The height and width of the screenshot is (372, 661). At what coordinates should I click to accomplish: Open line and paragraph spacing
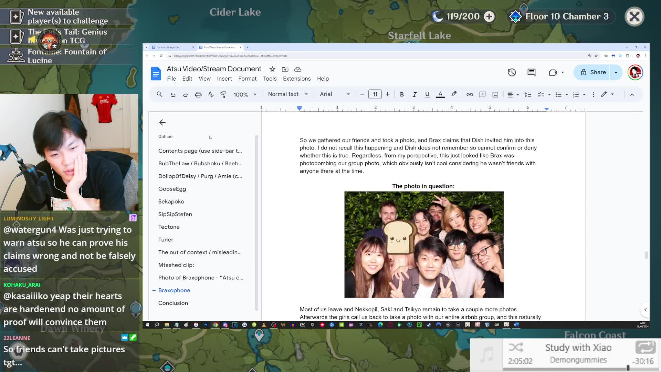pyautogui.click(x=528, y=94)
